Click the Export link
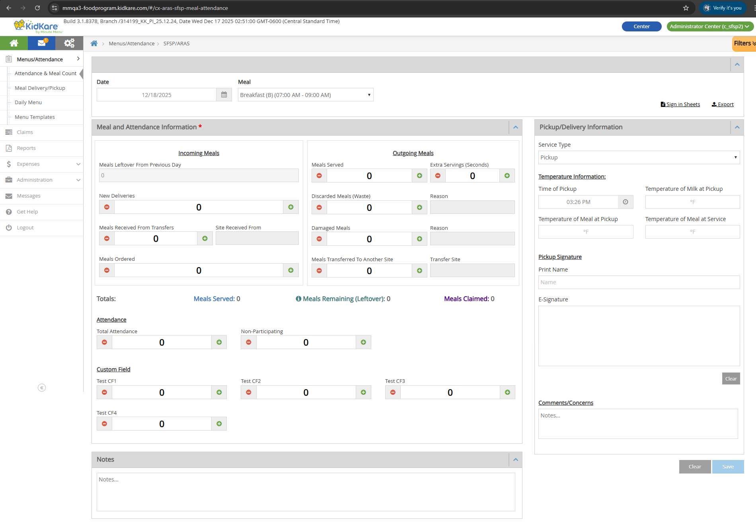The image size is (756, 524). click(x=723, y=104)
